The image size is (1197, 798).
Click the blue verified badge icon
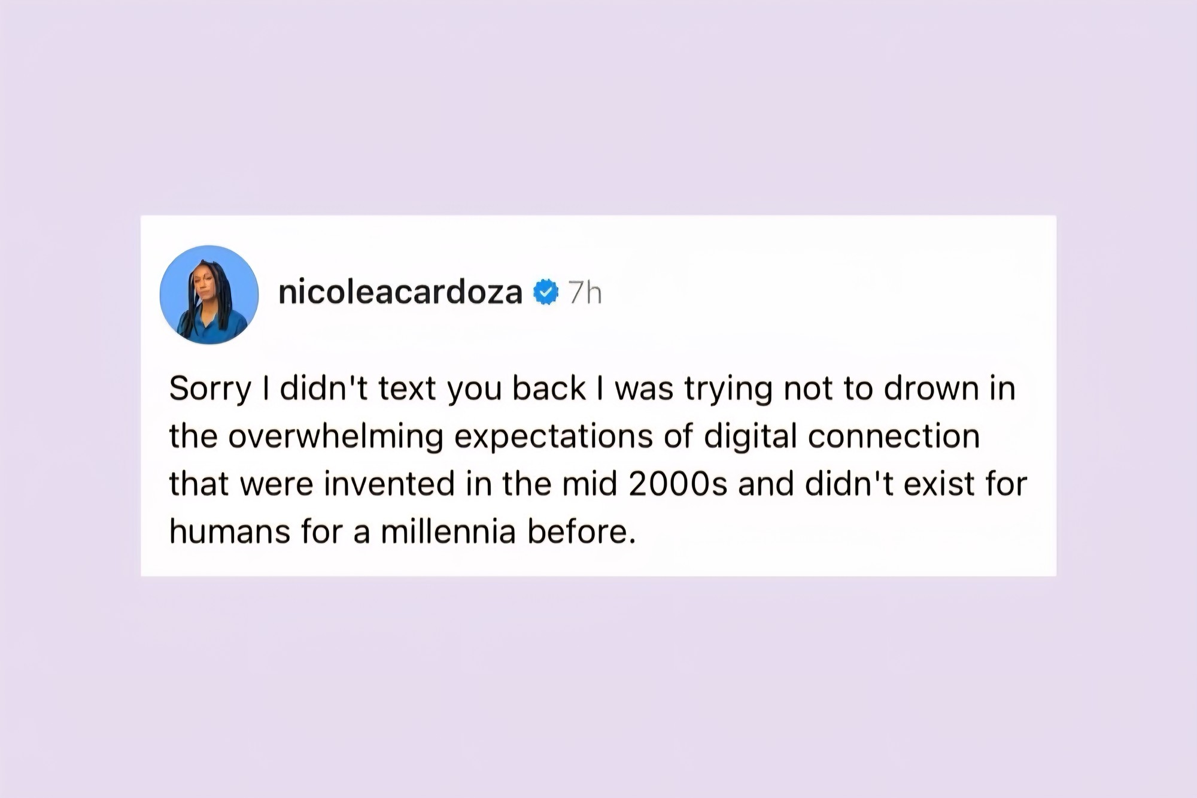point(545,293)
